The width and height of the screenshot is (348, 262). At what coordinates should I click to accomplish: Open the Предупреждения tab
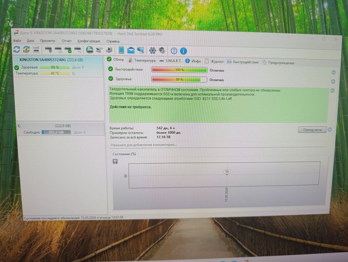[x=278, y=63]
